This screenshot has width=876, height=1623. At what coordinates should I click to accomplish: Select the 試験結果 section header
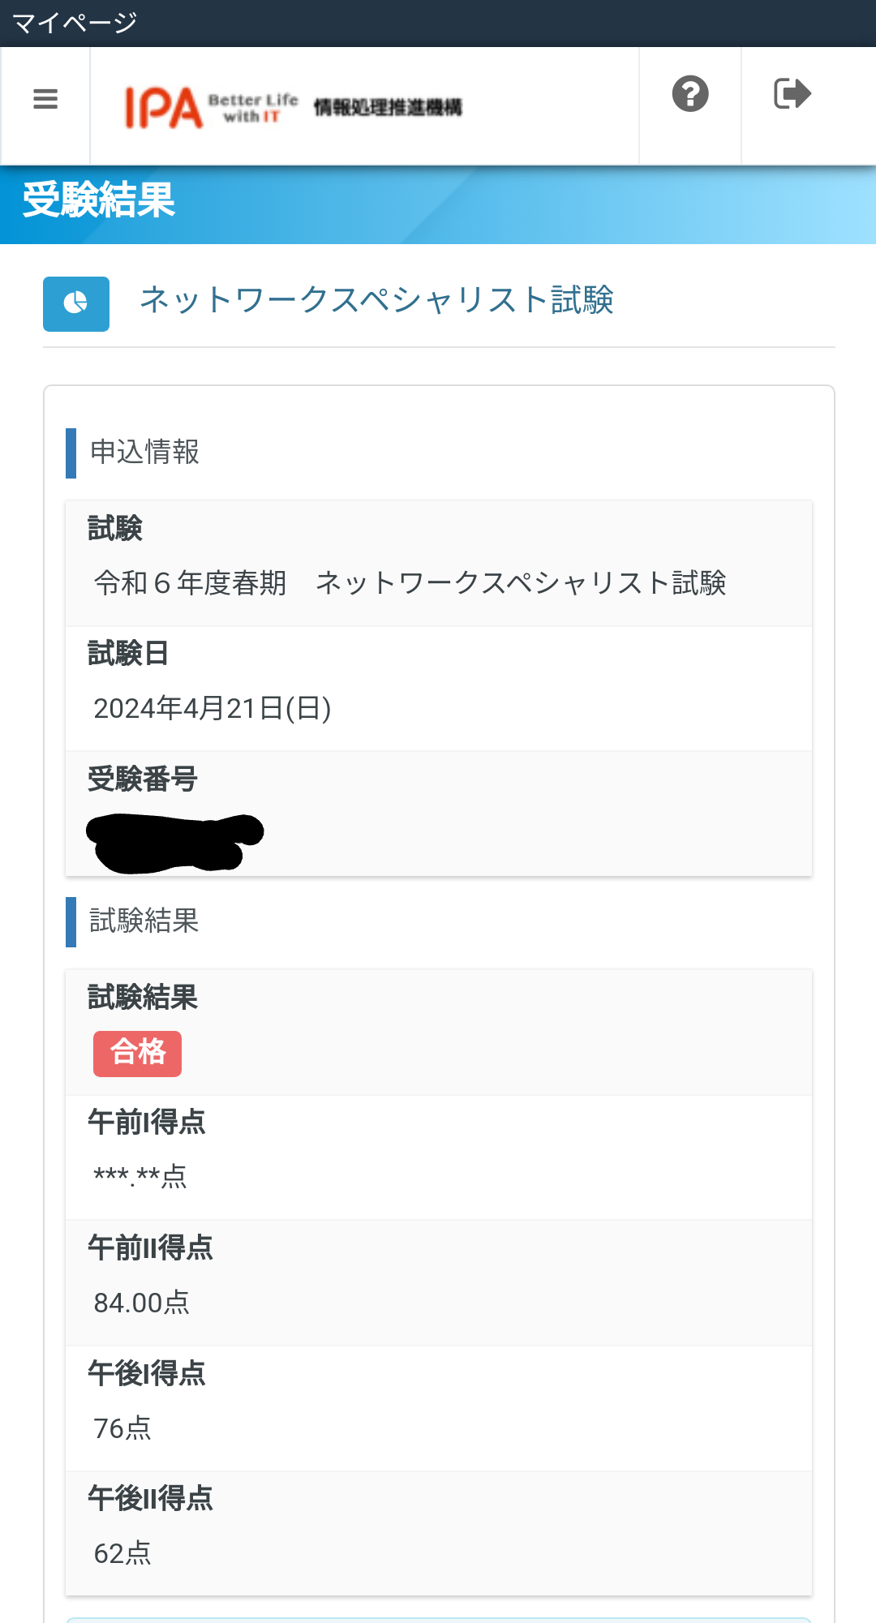pyautogui.click(x=144, y=921)
